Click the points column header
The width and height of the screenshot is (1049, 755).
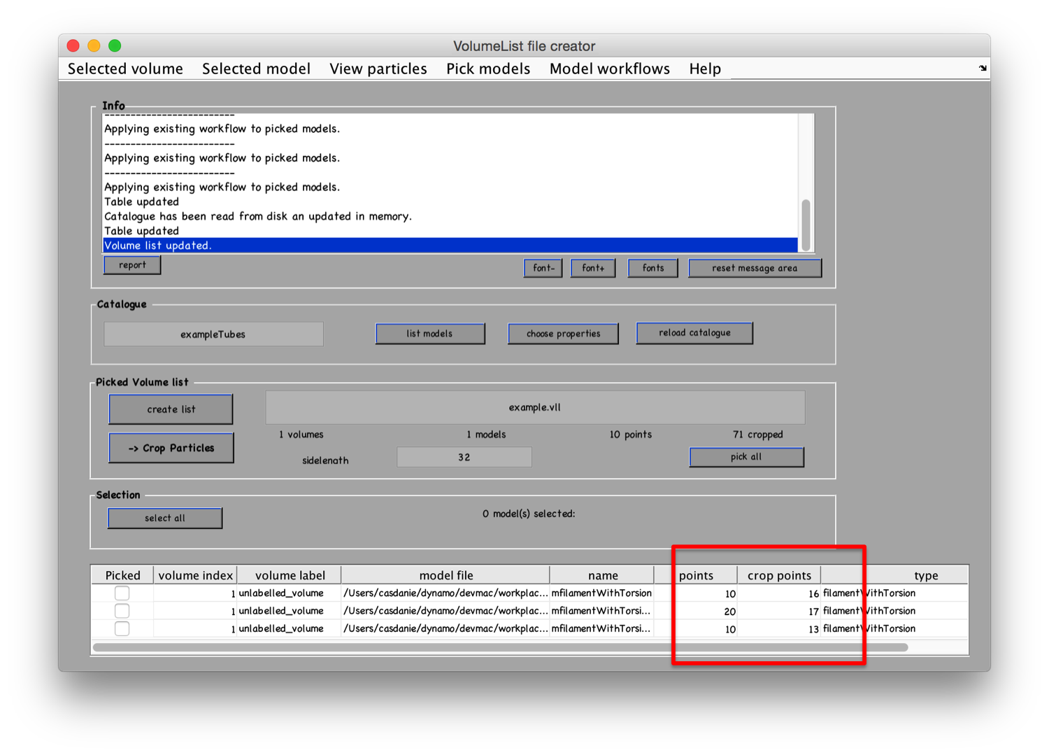697,575
